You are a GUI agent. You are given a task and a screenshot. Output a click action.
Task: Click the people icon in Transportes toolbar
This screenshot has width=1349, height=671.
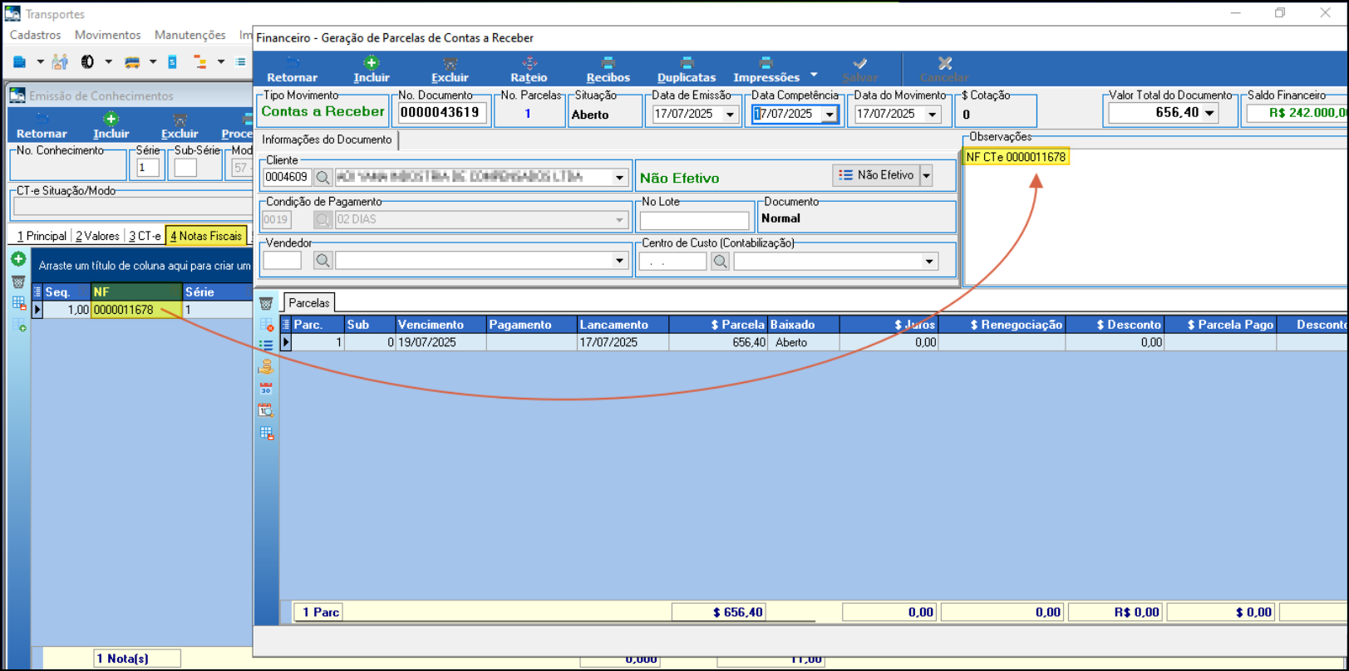(60, 61)
